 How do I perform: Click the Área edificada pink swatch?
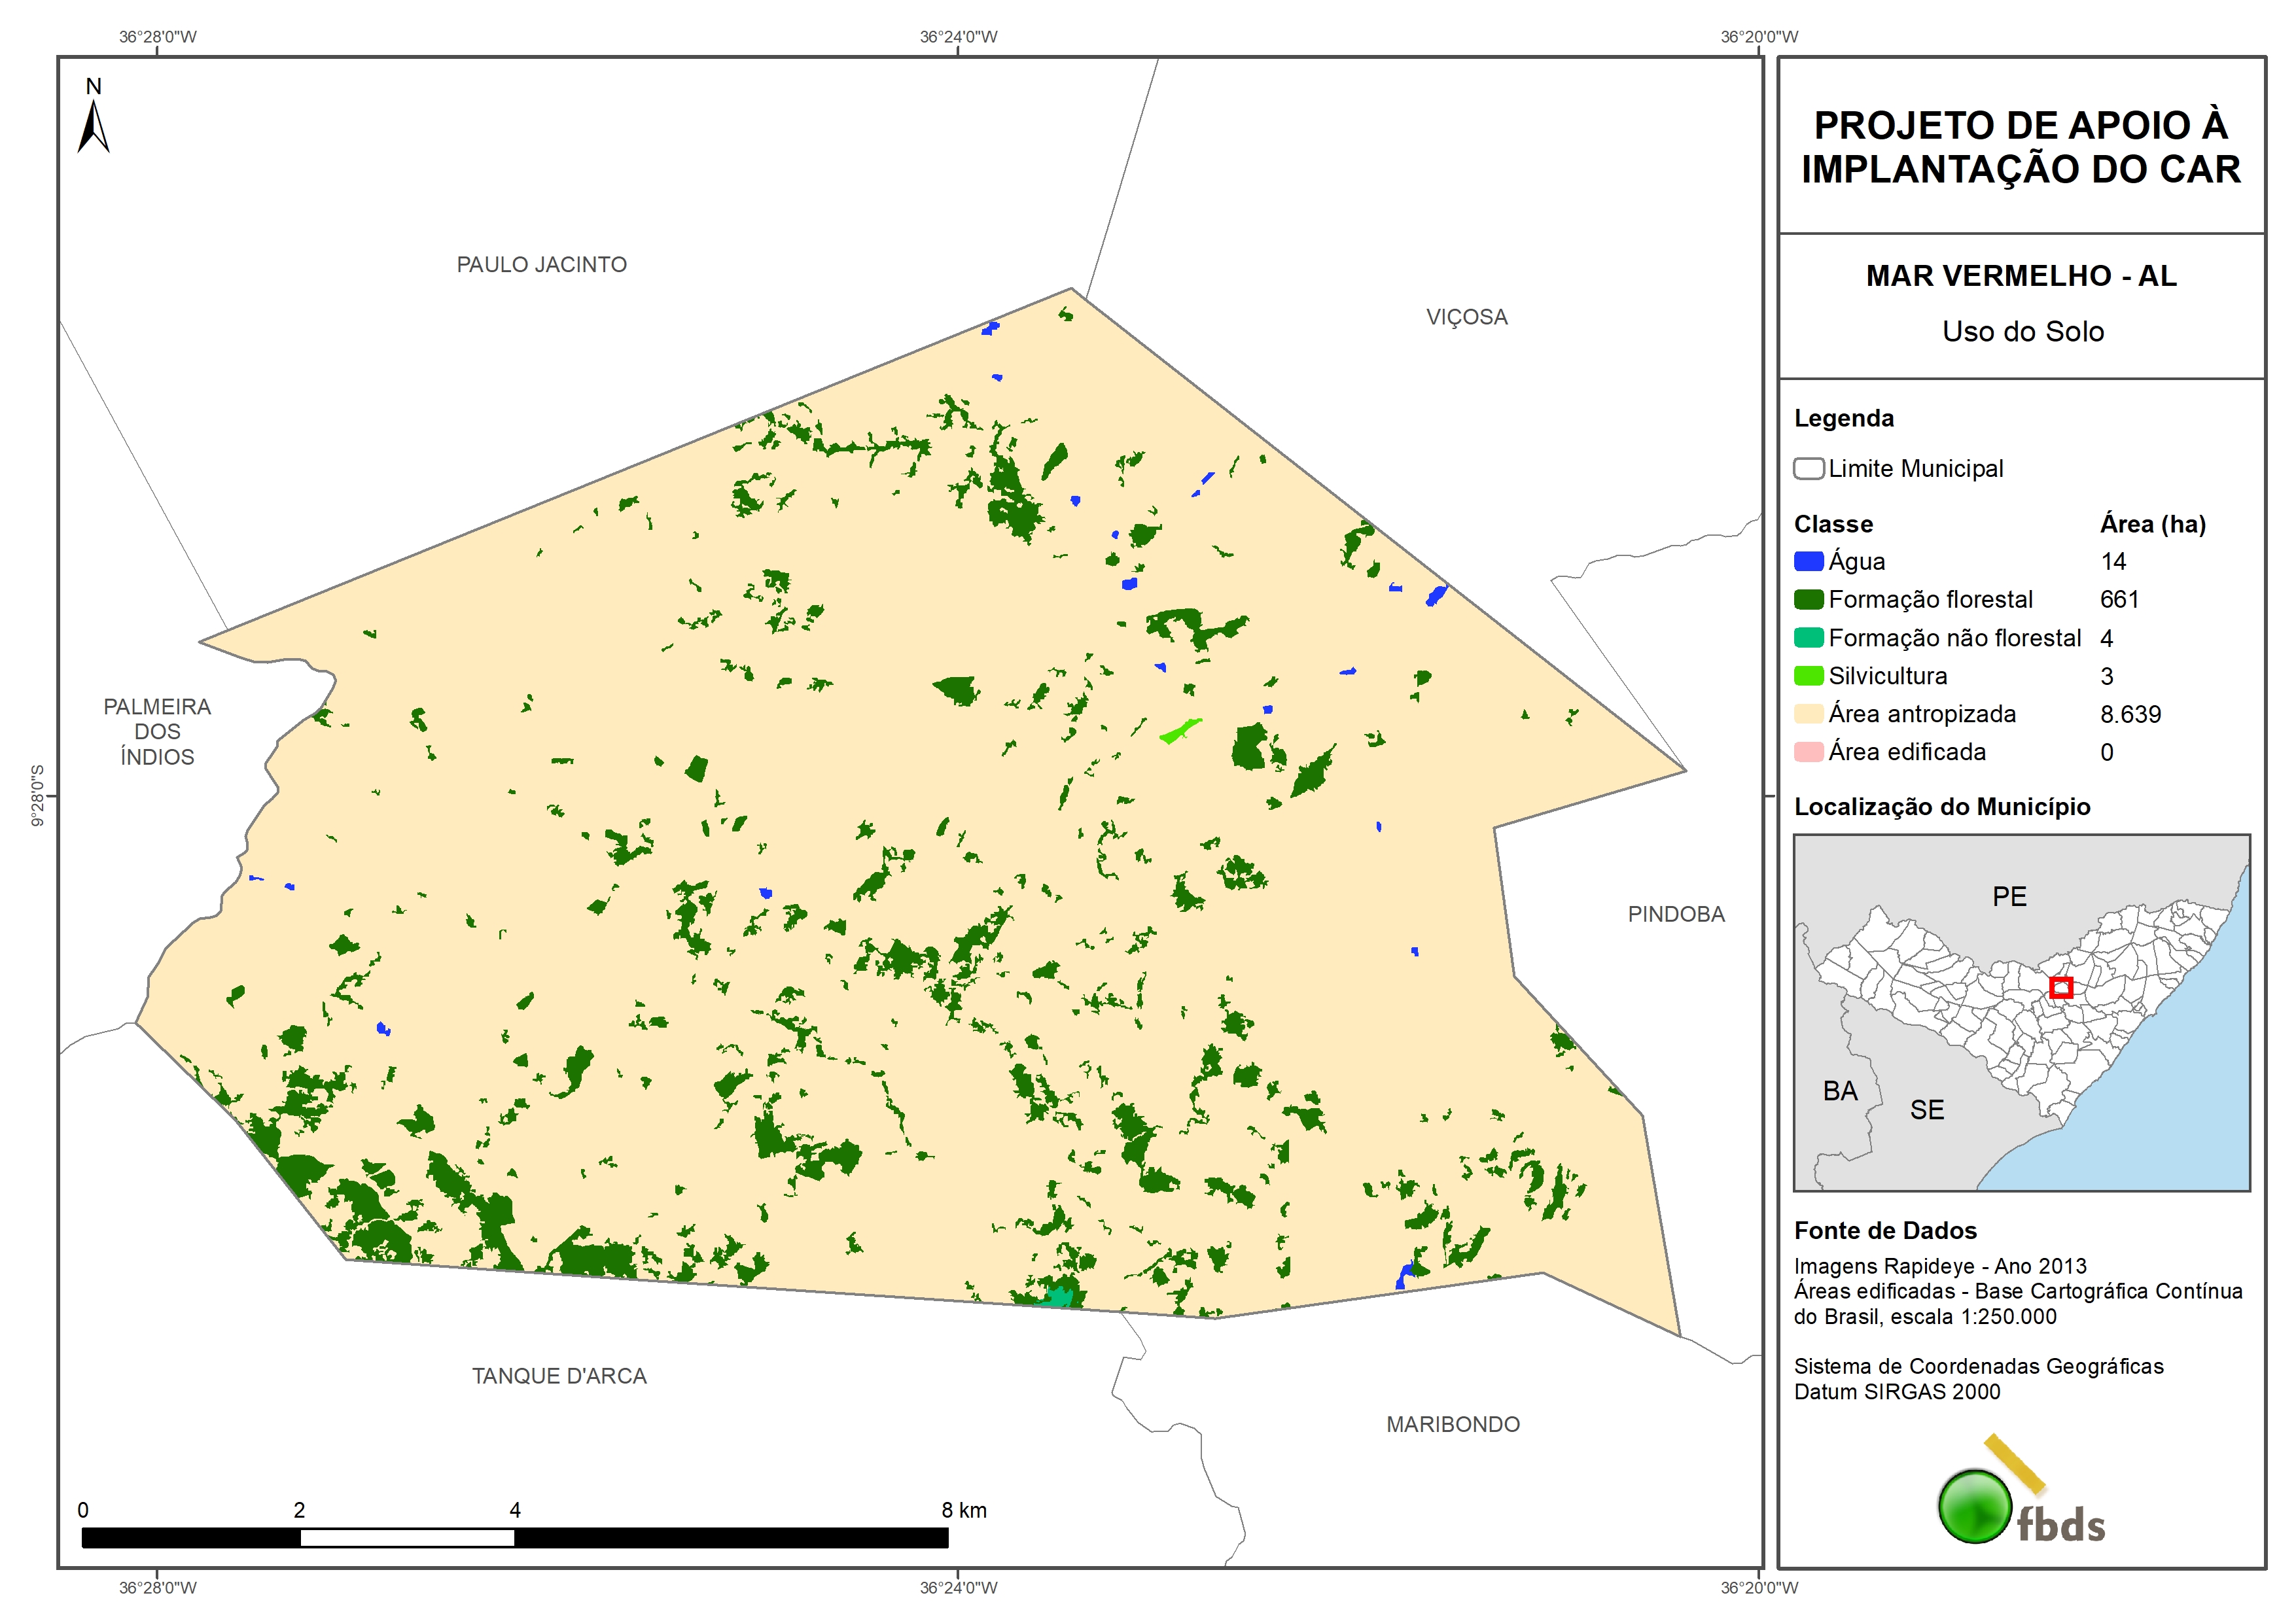(1808, 752)
